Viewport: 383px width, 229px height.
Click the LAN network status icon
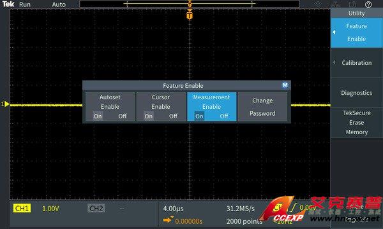pos(336,4)
